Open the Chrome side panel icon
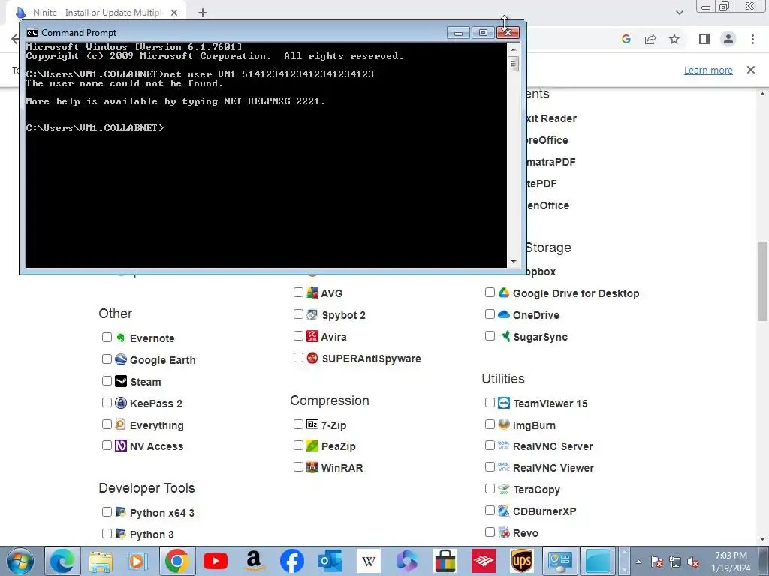The width and height of the screenshot is (769, 576). click(704, 39)
